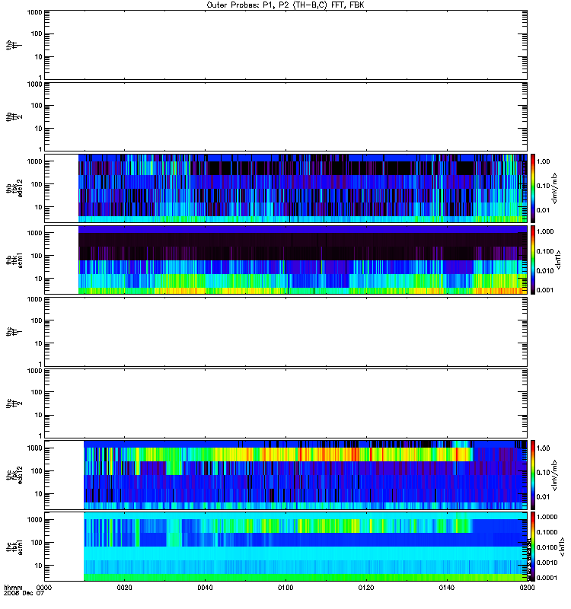Select the thb fbk edc12 color scale bar
This screenshot has height=609, width=571.
pyautogui.click(x=533, y=188)
